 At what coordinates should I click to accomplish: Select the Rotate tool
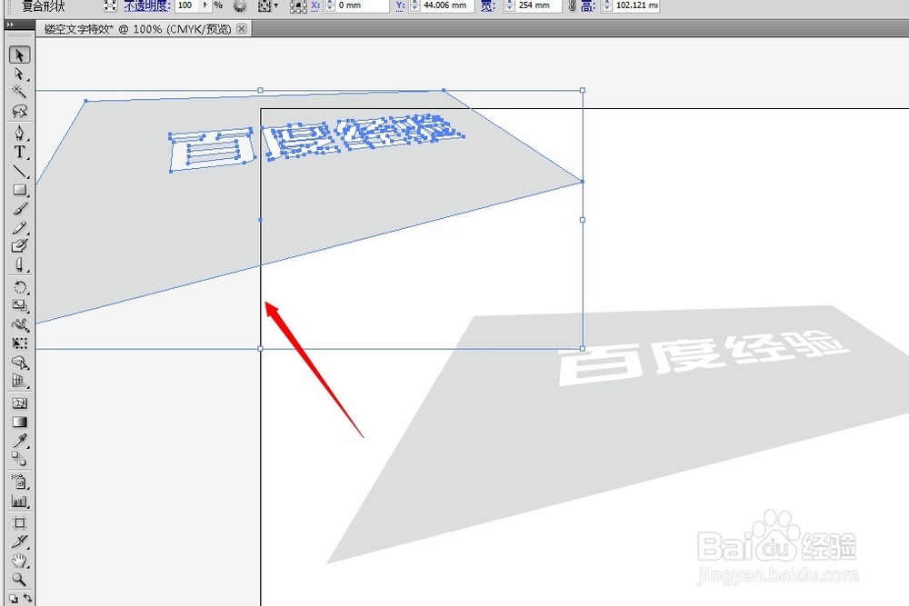[x=20, y=287]
